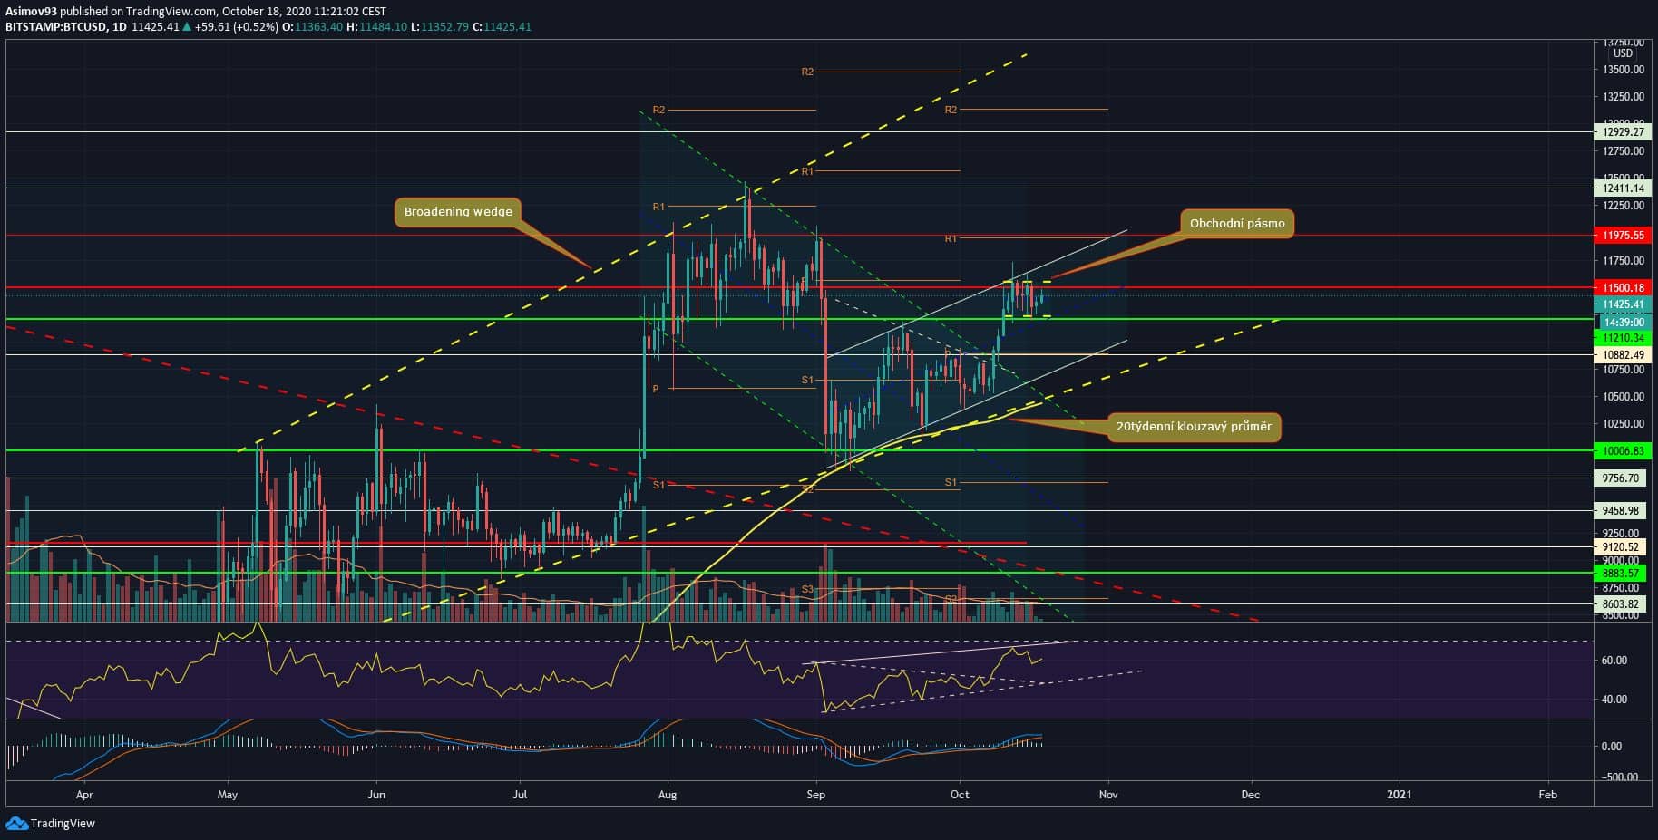Click the TradingView logo icon
Image resolution: width=1658 pixels, height=840 pixels.
(x=16, y=823)
